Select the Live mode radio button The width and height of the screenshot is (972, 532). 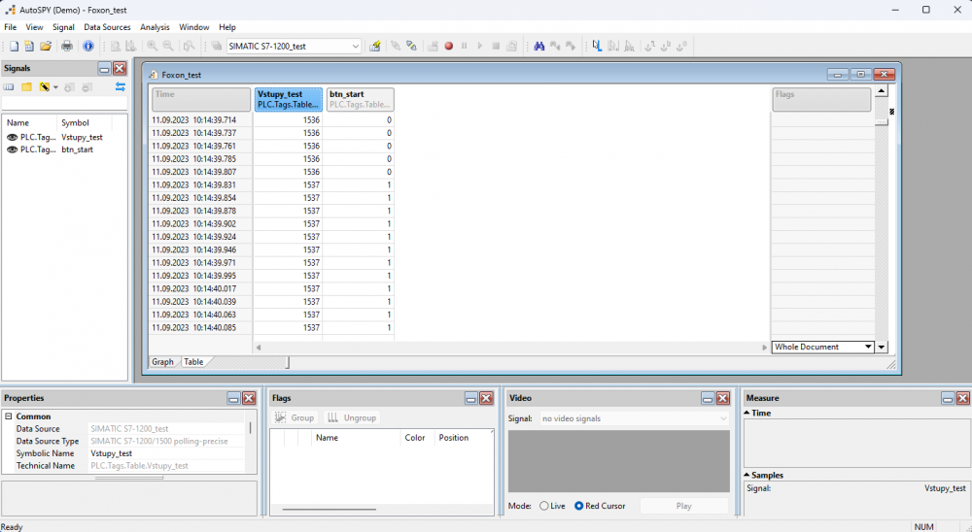click(543, 506)
